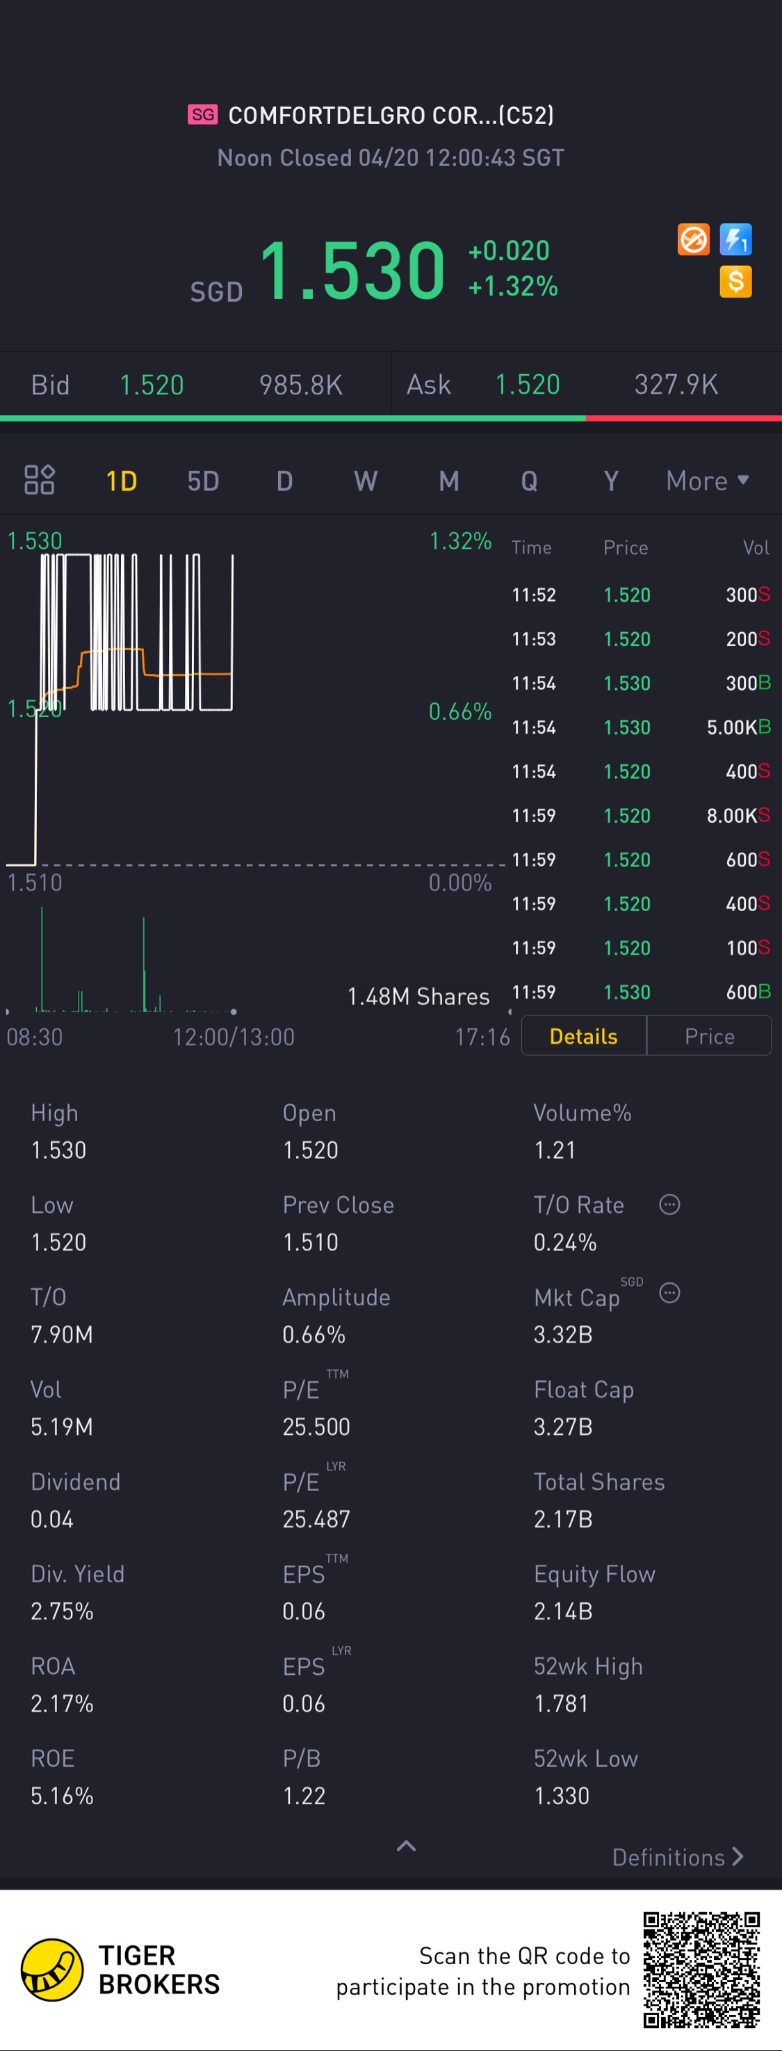This screenshot has width=782, height=2051.
Task: Select the Details toggle button
Action: pos(584,1036)
